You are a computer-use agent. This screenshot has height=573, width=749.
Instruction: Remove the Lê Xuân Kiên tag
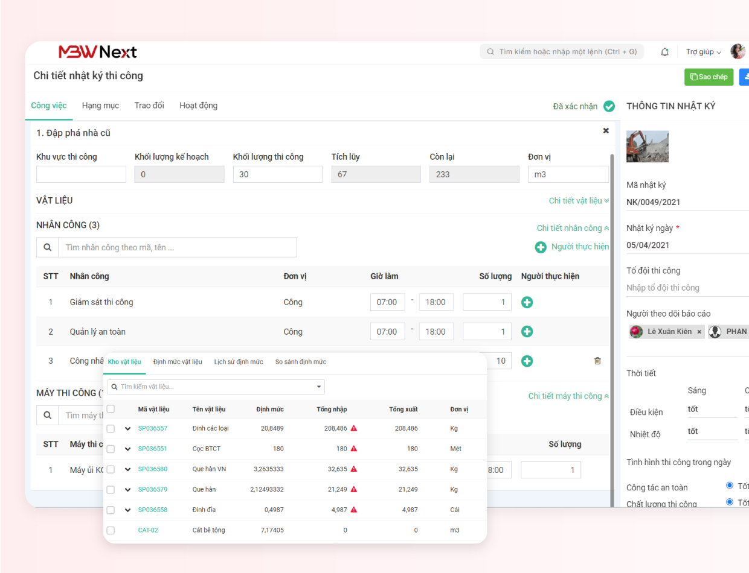[699, 332]
